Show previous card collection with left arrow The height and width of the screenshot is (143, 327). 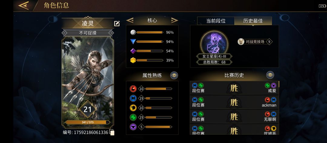[x=130, y=21]
